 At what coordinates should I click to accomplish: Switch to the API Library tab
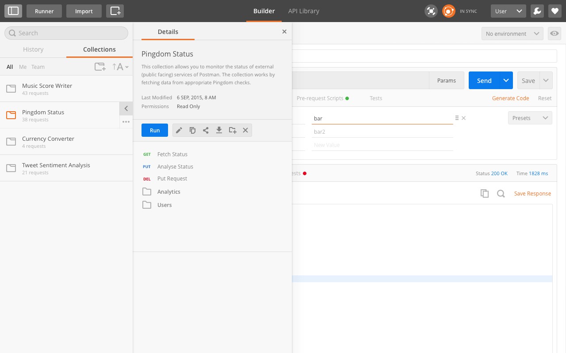303,11
